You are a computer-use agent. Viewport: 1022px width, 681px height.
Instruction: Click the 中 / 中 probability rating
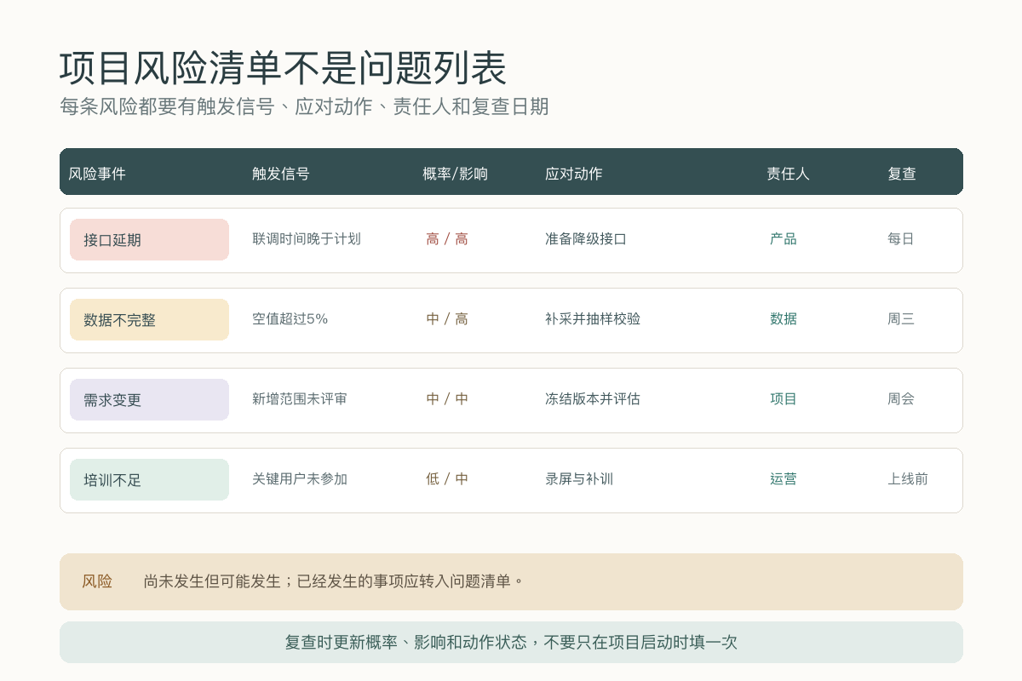(x=447, y=399)
